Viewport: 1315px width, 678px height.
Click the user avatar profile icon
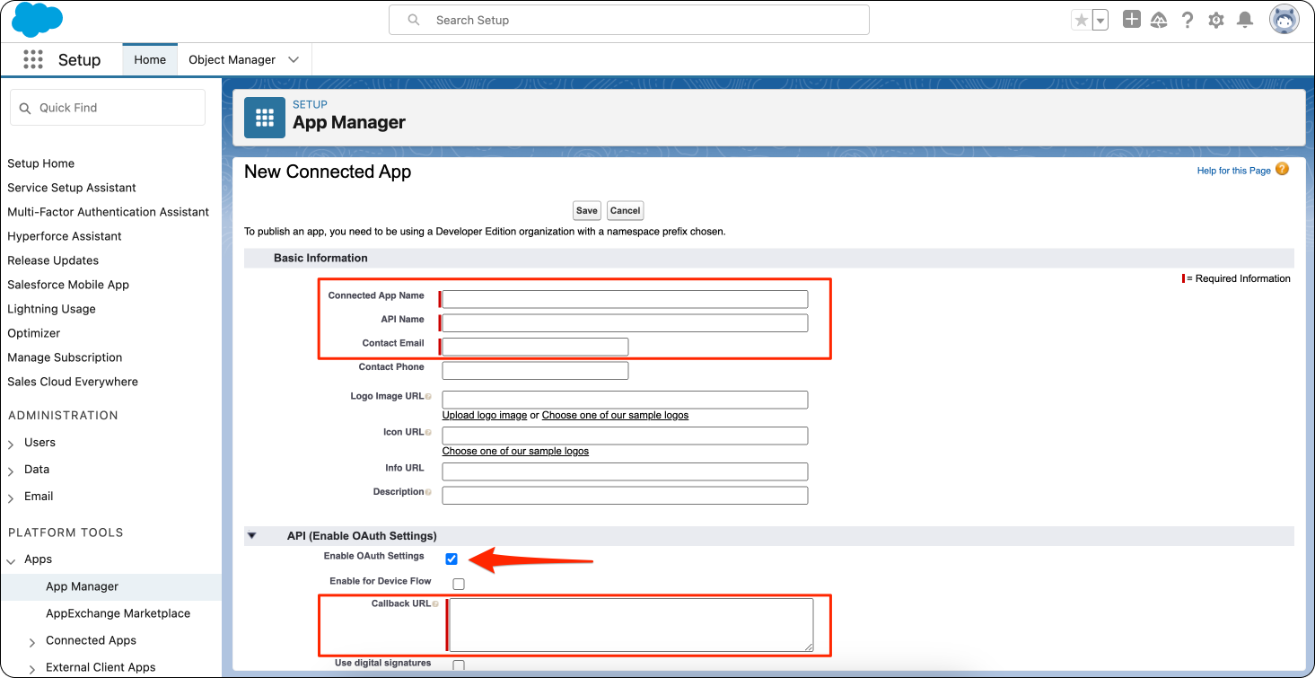click(x=1284, y=19)
